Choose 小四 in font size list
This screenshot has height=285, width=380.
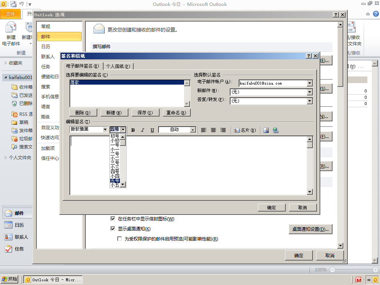pos(115,176)
